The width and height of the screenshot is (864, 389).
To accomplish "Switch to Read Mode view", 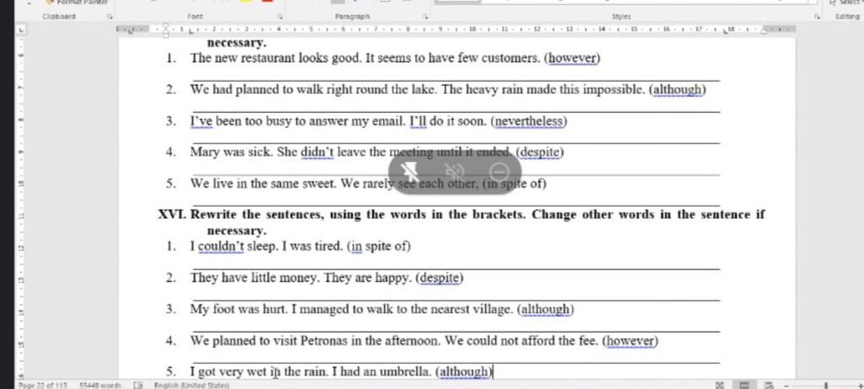I will click(x=720, y=385).
